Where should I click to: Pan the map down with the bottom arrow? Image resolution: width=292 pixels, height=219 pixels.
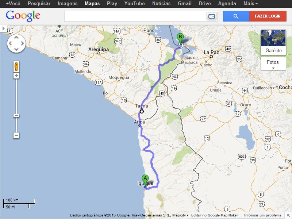(x=16, y=50)
